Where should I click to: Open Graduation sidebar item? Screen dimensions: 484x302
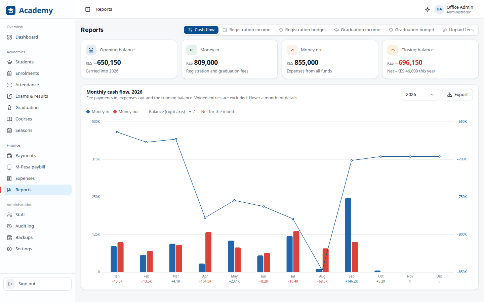pyautogui.click(x=37, y=108)
